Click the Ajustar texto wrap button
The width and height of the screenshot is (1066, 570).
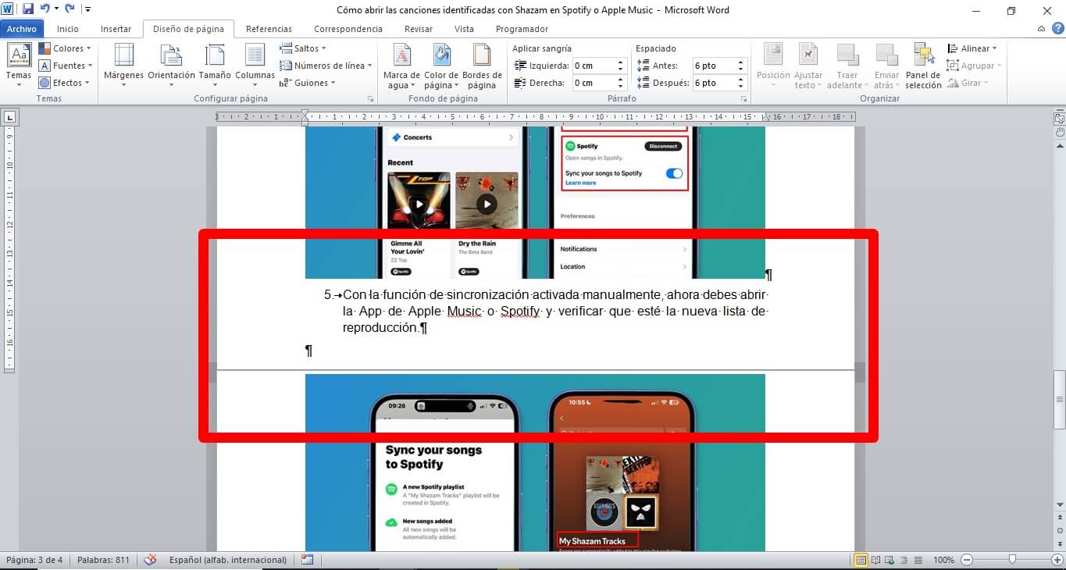[808, 66]
